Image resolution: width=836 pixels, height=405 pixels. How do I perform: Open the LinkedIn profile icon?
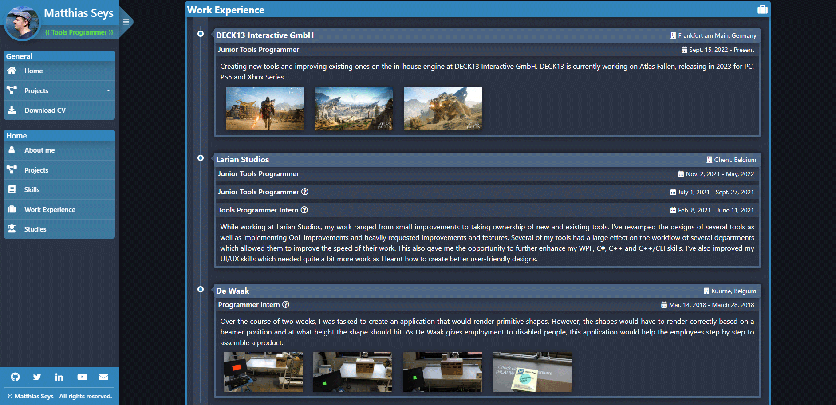[59, 377]
